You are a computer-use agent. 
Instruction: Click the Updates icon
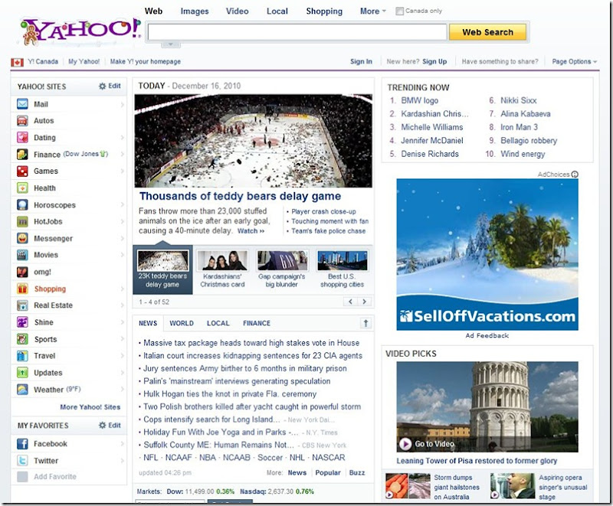22,373
